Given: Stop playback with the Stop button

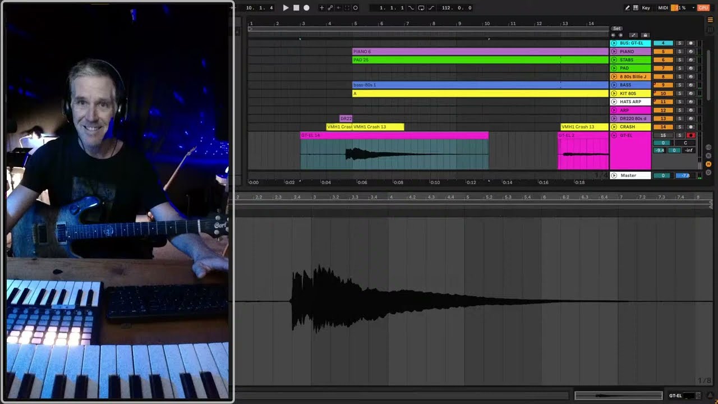Looking at the screenshot, I should click(296, 8).
